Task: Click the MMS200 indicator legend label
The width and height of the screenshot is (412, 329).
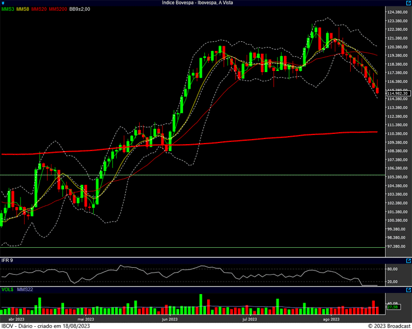Action: 58,10
